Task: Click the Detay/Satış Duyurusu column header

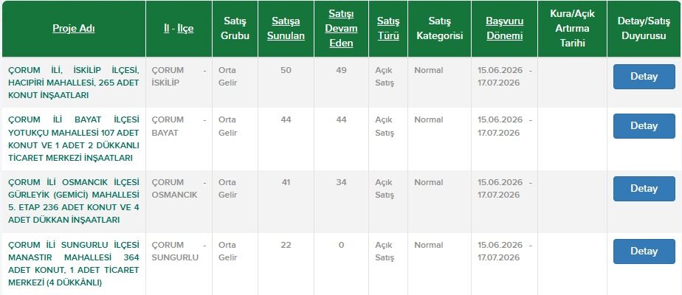Action: pyautogui.click(x=644, y=28)
